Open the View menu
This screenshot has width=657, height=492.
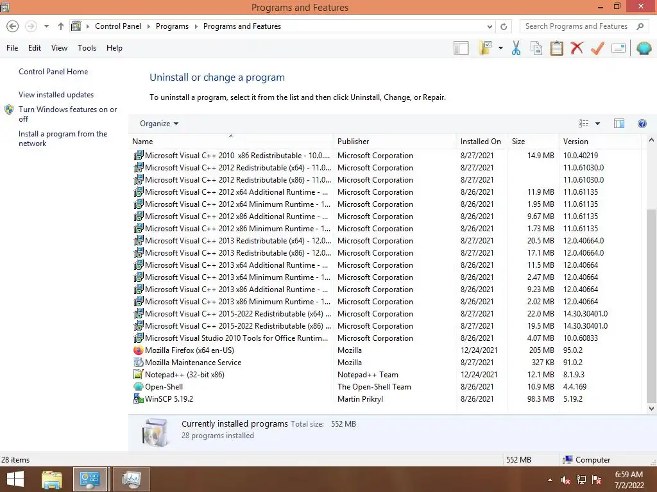coord(59,48)
